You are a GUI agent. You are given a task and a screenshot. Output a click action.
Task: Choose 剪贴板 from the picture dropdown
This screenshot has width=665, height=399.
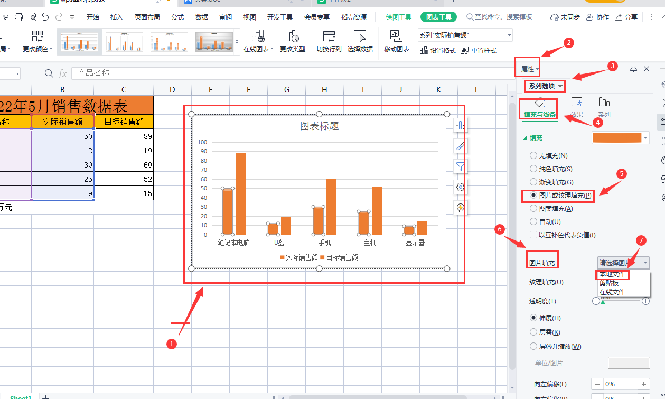point(609,283)
